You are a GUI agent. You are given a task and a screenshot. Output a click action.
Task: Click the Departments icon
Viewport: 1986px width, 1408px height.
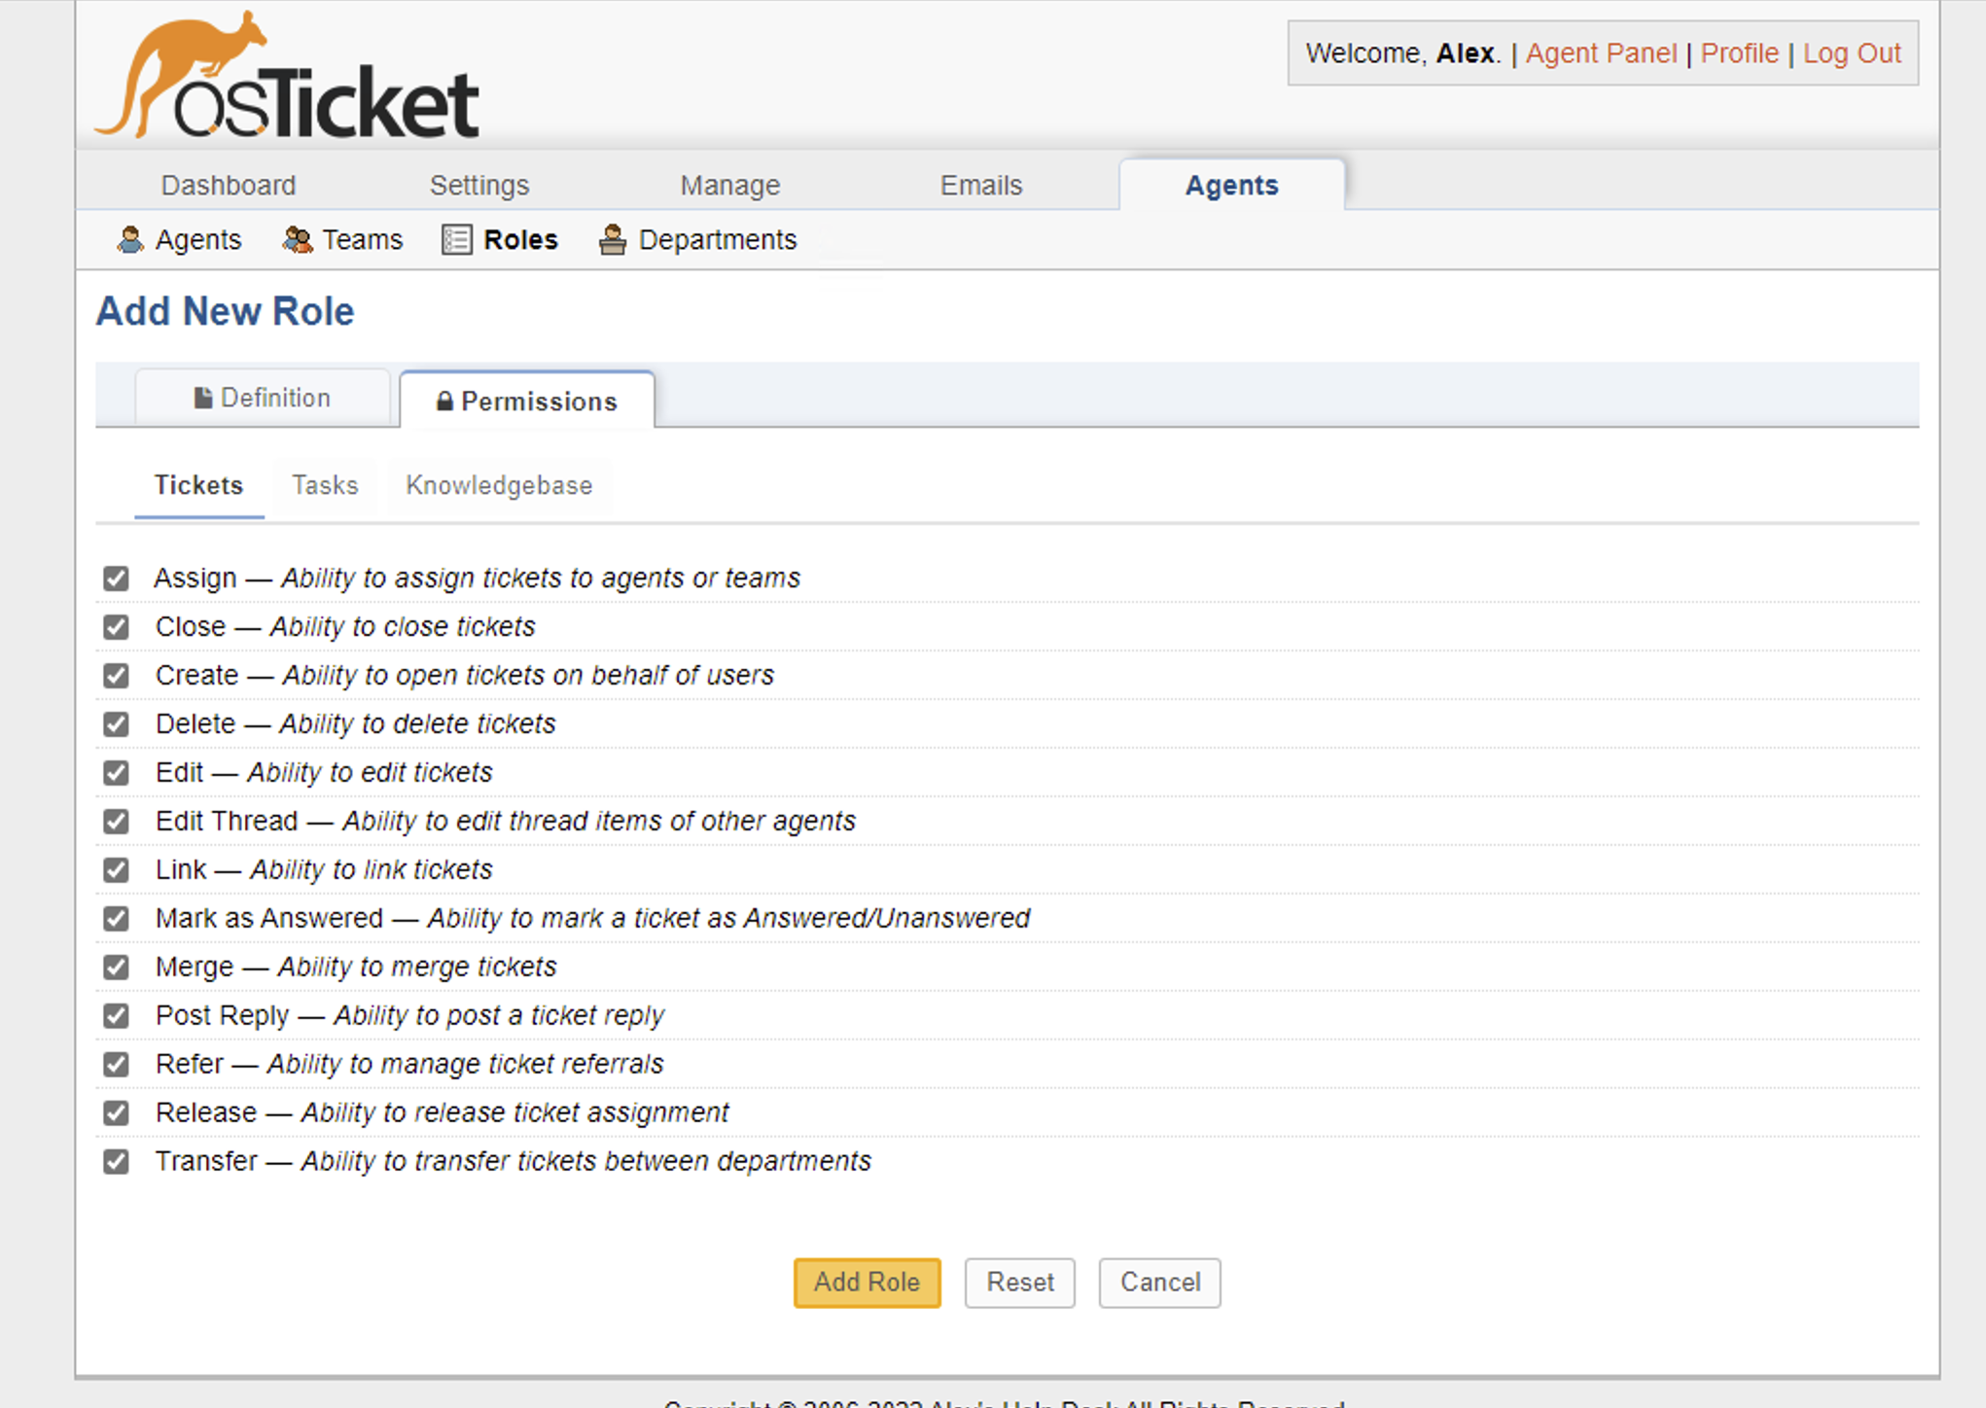(x=613, y=239)
